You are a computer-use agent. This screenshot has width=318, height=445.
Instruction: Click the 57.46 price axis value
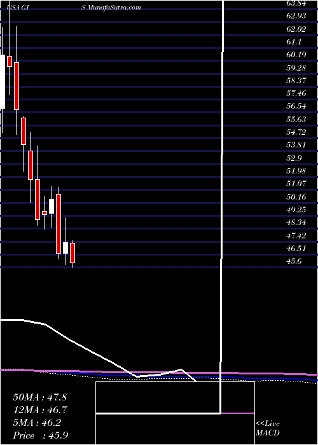point(296,93)
